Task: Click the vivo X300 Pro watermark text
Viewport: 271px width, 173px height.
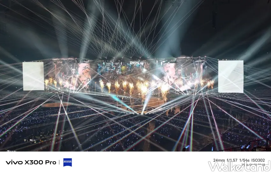Action: click(x=31, y=162)
